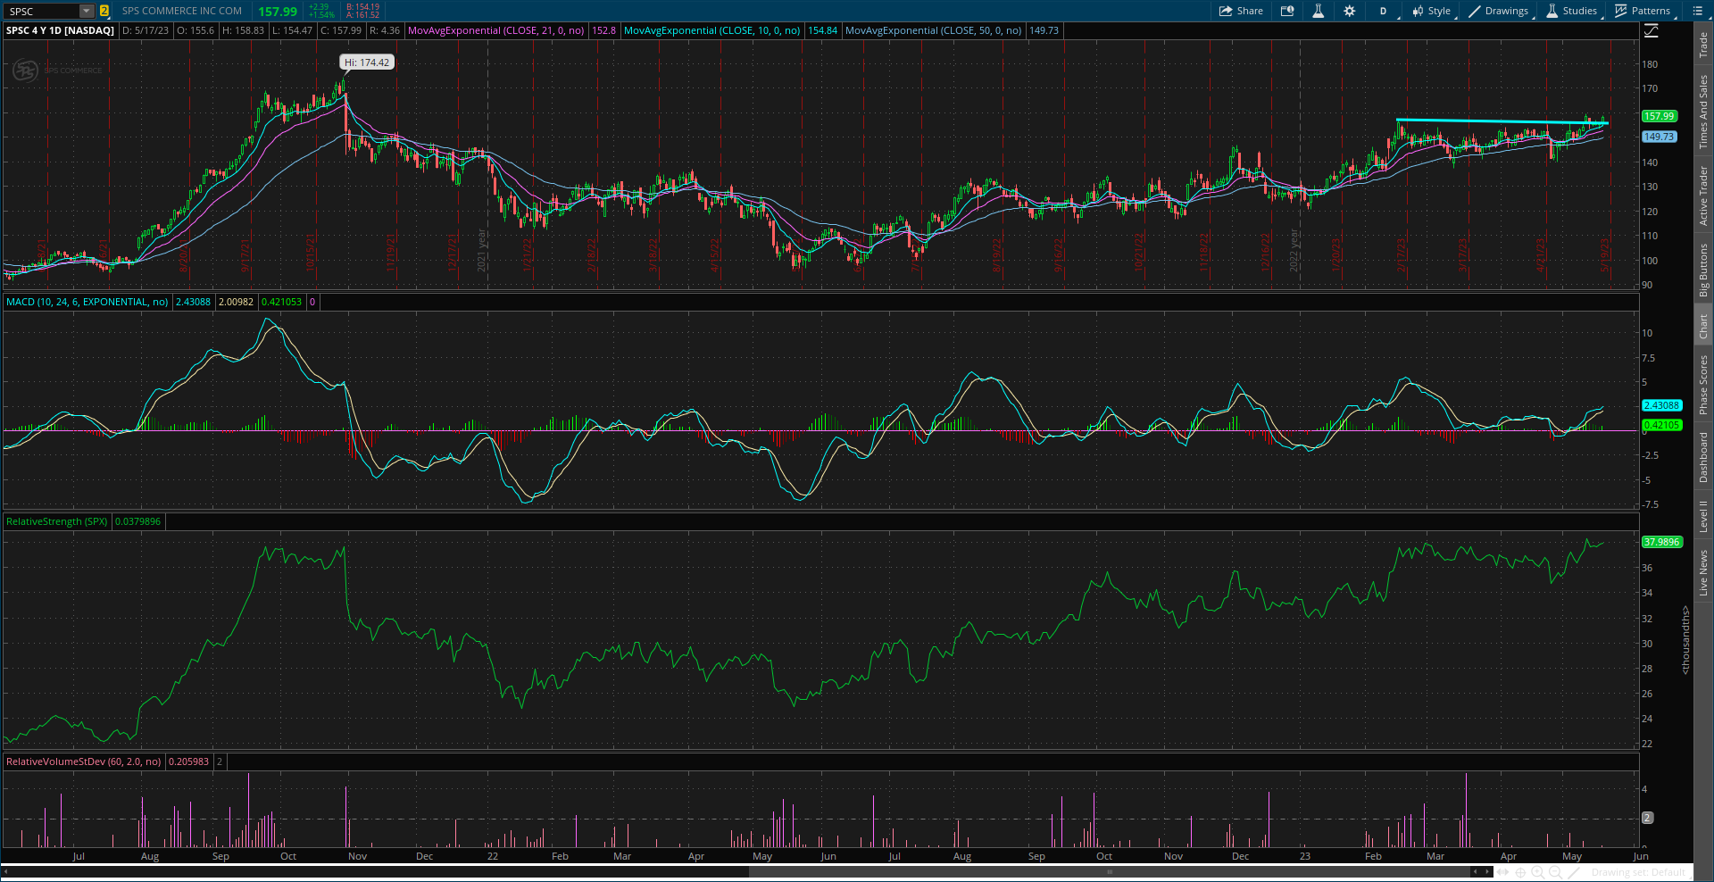This screenshot has width=1714, height=882.
Task: Open the symbol dropdown next to SPSC
Action: pyautogui.click(x=86, y=12)
